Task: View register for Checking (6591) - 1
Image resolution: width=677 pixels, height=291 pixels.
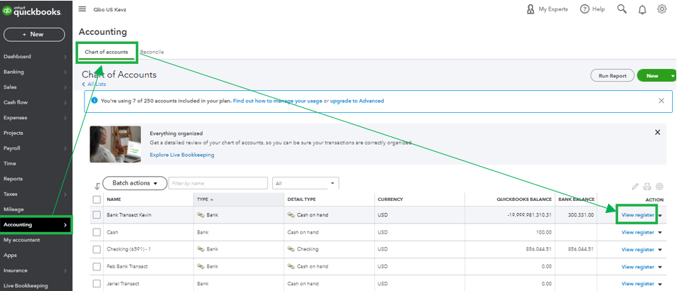Action: click(638, 250)
